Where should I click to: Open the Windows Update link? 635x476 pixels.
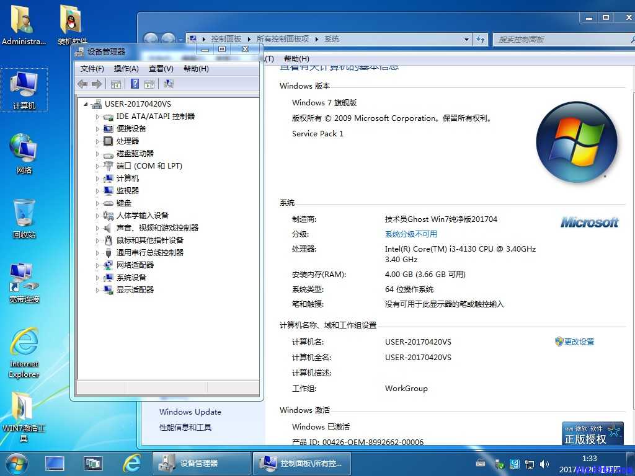coord(190,412)
